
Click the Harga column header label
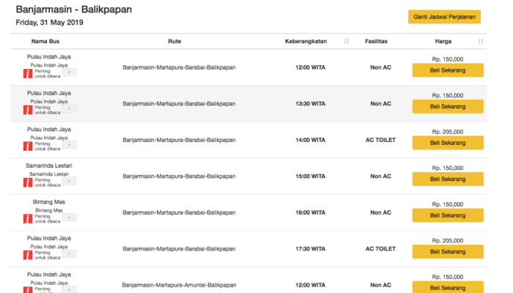pyautogui.click(x=443, y=41)
